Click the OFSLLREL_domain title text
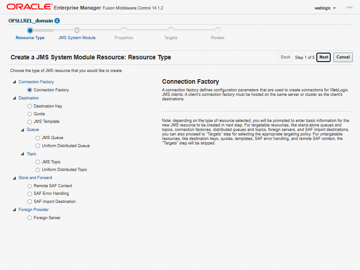The image size is (360, 270). [31, 21]
